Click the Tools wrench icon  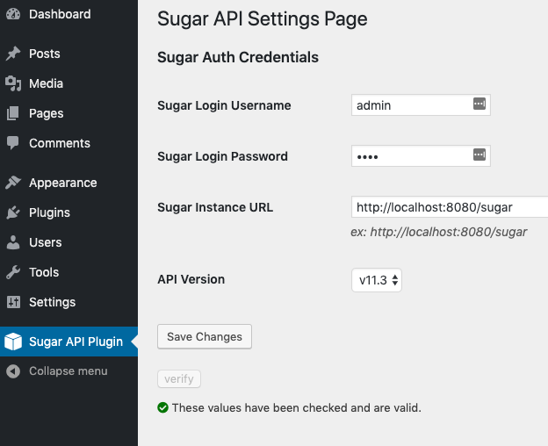click(13, 272)
